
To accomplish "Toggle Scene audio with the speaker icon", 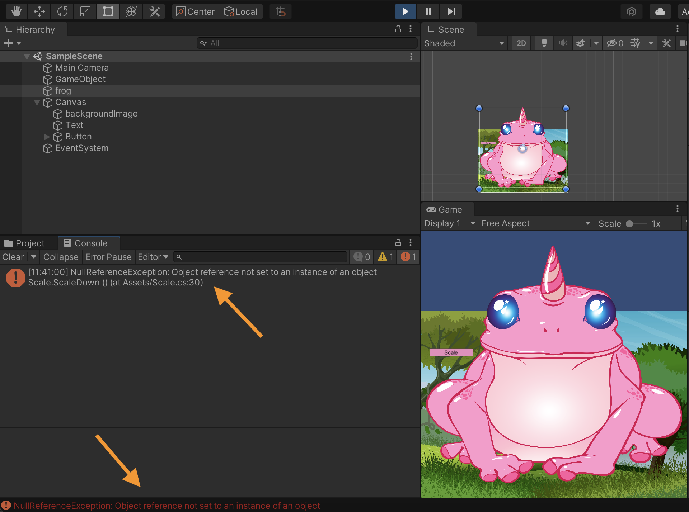I will 563,43.
